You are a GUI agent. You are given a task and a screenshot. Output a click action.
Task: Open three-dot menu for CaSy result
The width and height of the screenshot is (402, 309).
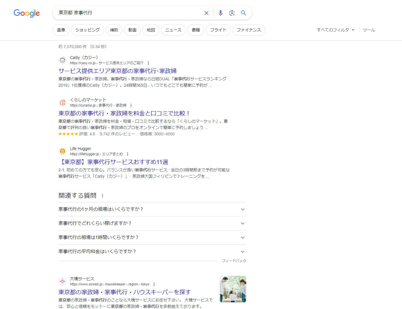(x=148, y=63)
